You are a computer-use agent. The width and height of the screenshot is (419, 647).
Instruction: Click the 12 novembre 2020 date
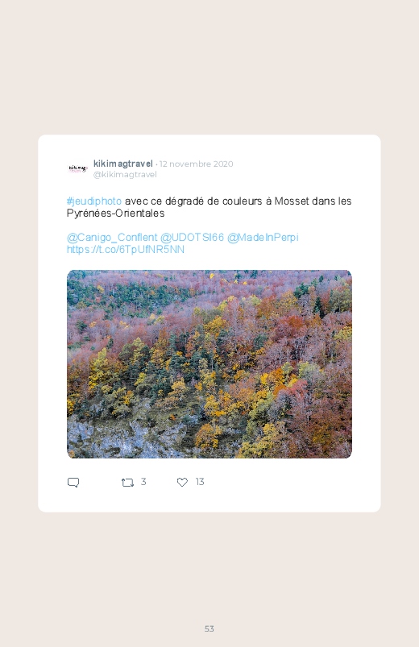click(x=196, y=164)
